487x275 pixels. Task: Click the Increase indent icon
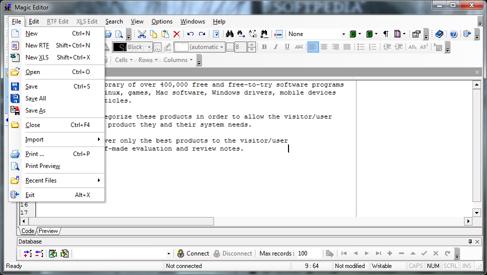(387, 47)
